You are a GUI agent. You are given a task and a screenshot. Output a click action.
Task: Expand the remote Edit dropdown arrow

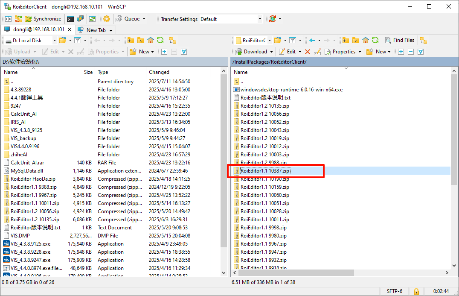[300, 52]
